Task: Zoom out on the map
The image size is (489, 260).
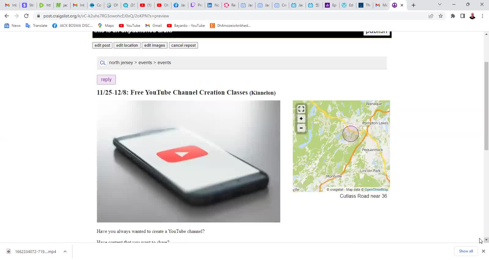Action: coord(301,128)
